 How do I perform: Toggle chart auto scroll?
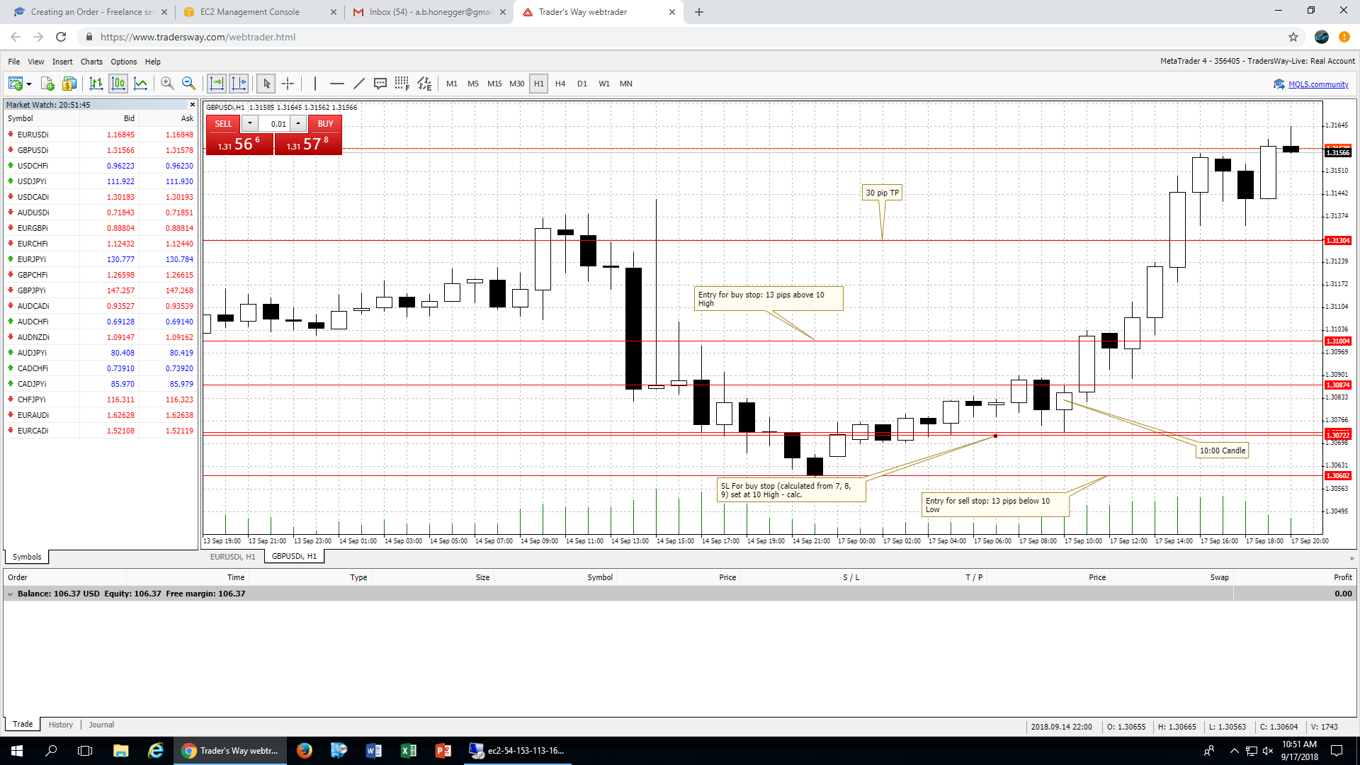[x=217, y=84]
